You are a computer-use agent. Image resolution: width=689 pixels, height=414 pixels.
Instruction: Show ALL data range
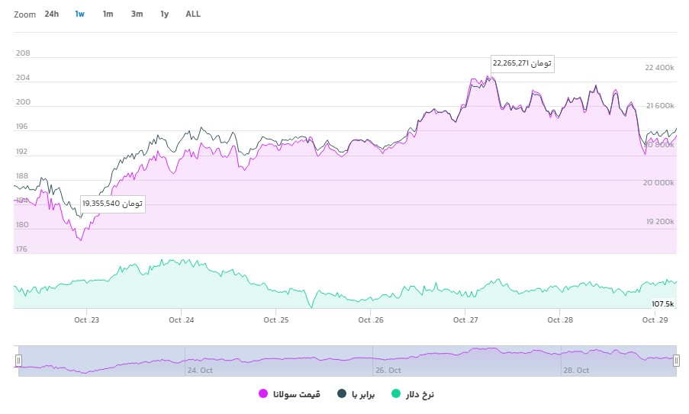click(193, 14)
